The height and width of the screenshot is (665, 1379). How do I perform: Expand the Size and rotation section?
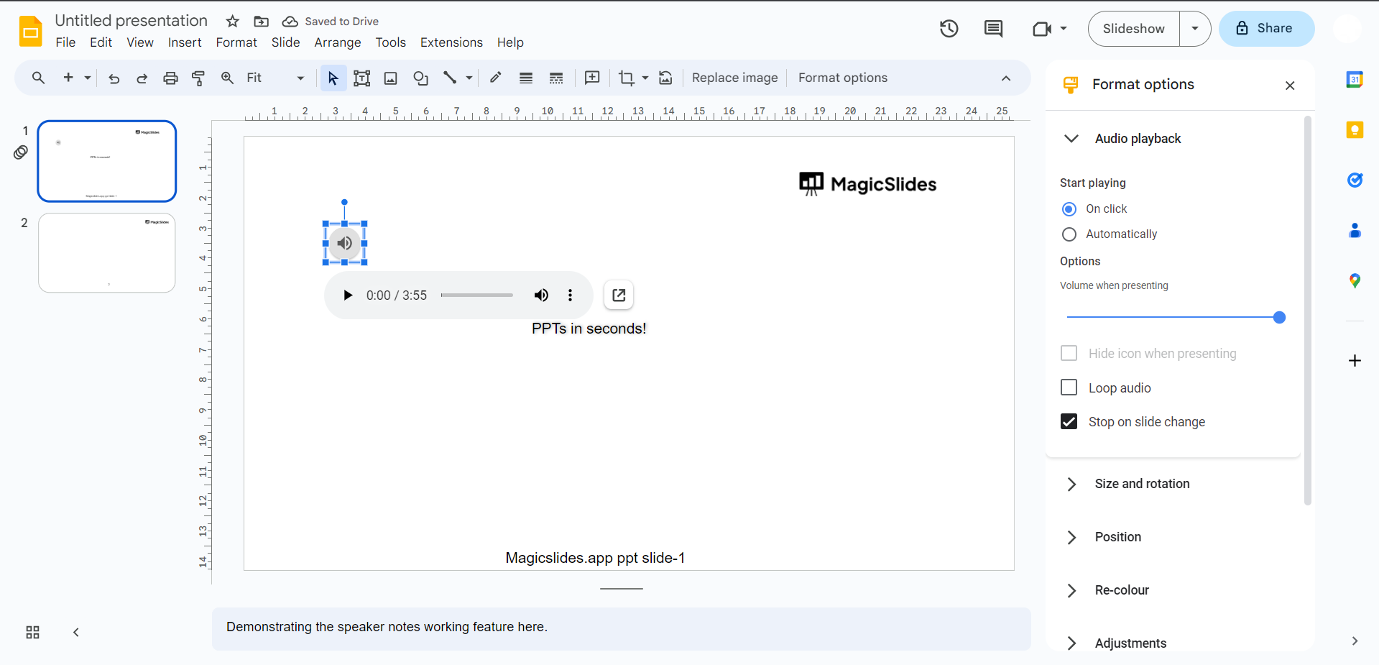click(1142, 484)
